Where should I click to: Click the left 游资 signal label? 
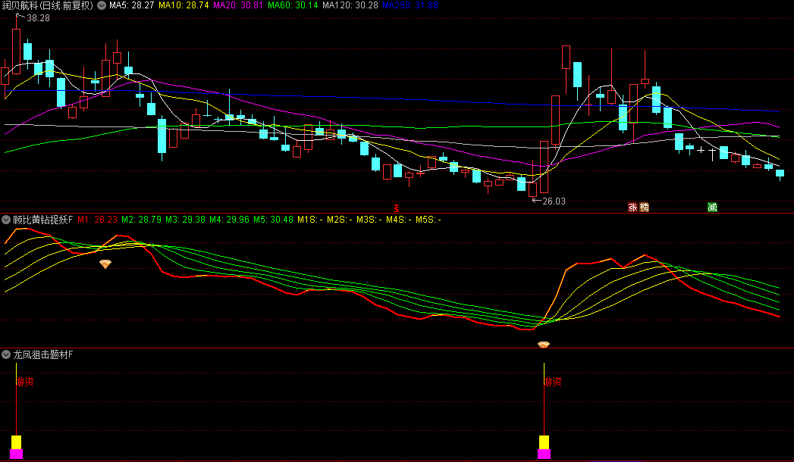point(24,382)
